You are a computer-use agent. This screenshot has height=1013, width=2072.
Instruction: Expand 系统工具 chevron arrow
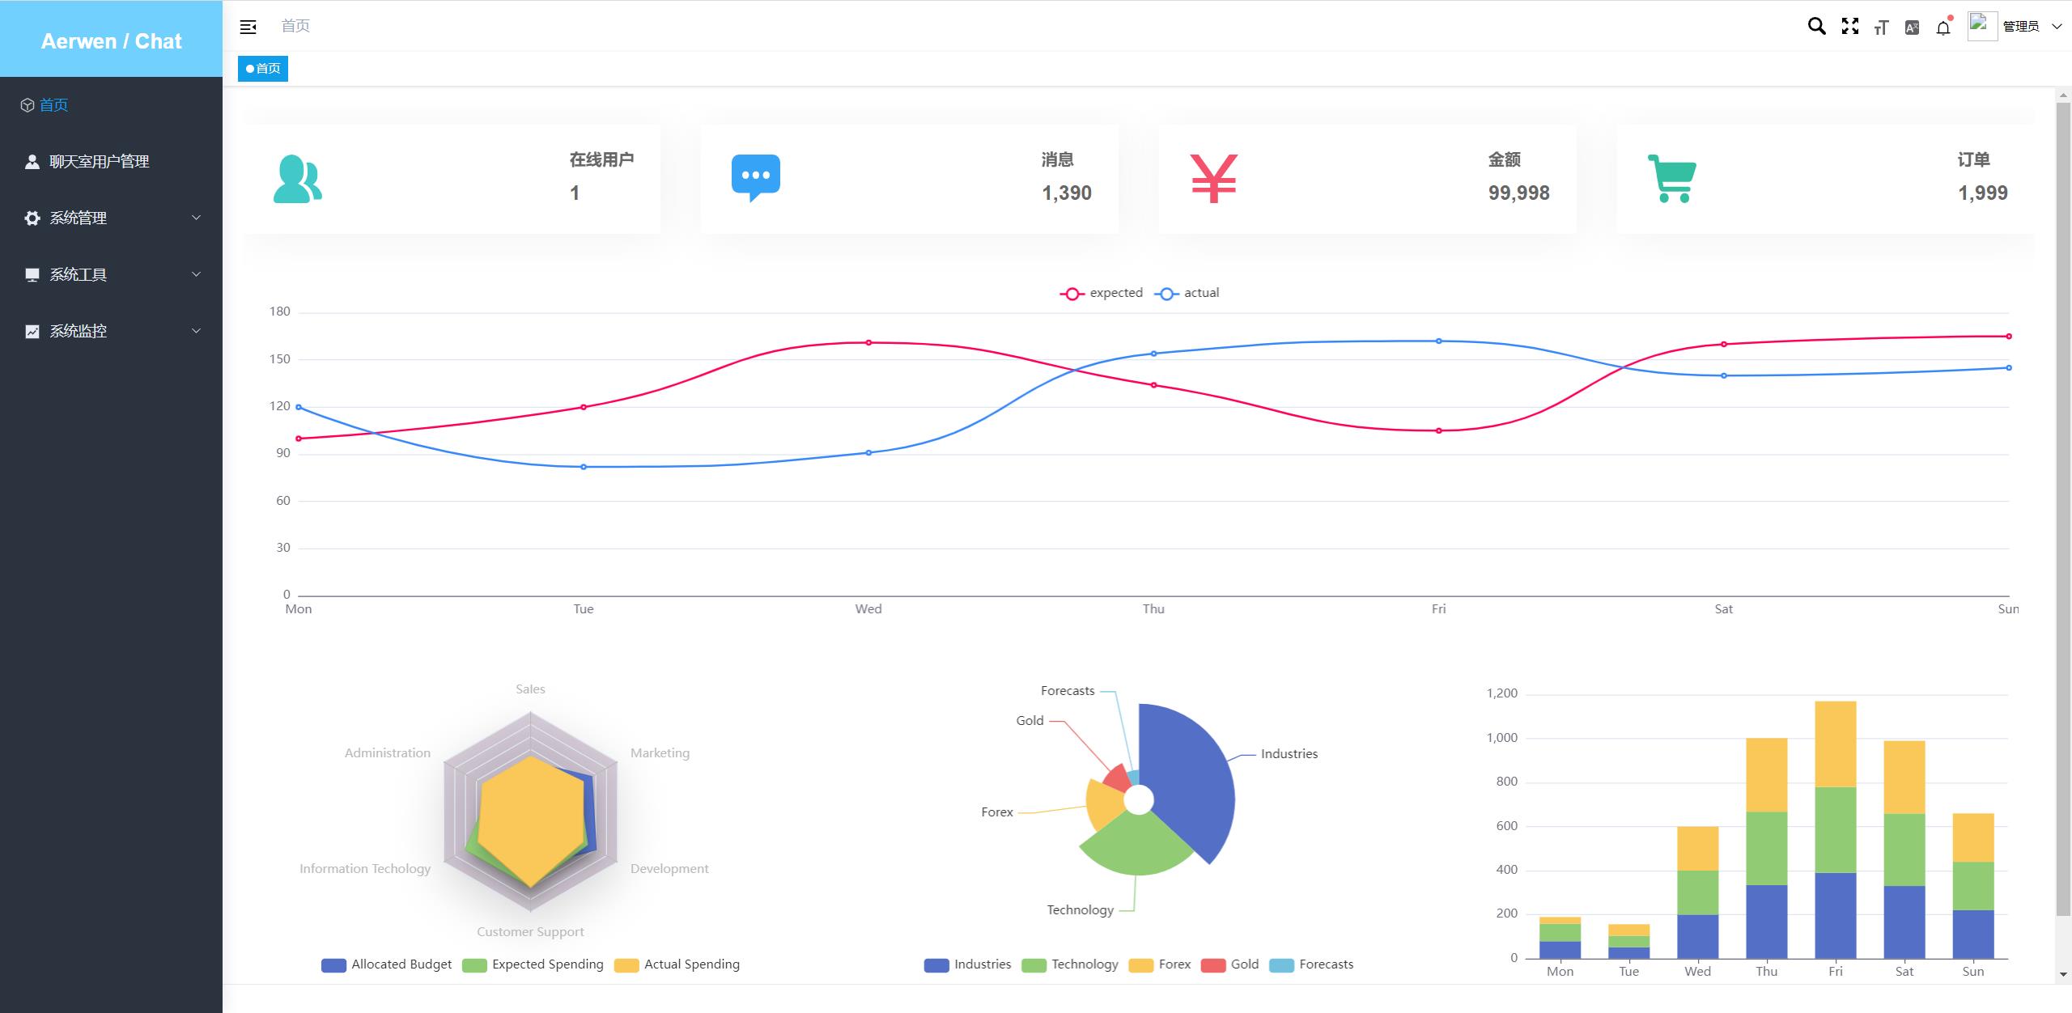[x=196, y=274]
